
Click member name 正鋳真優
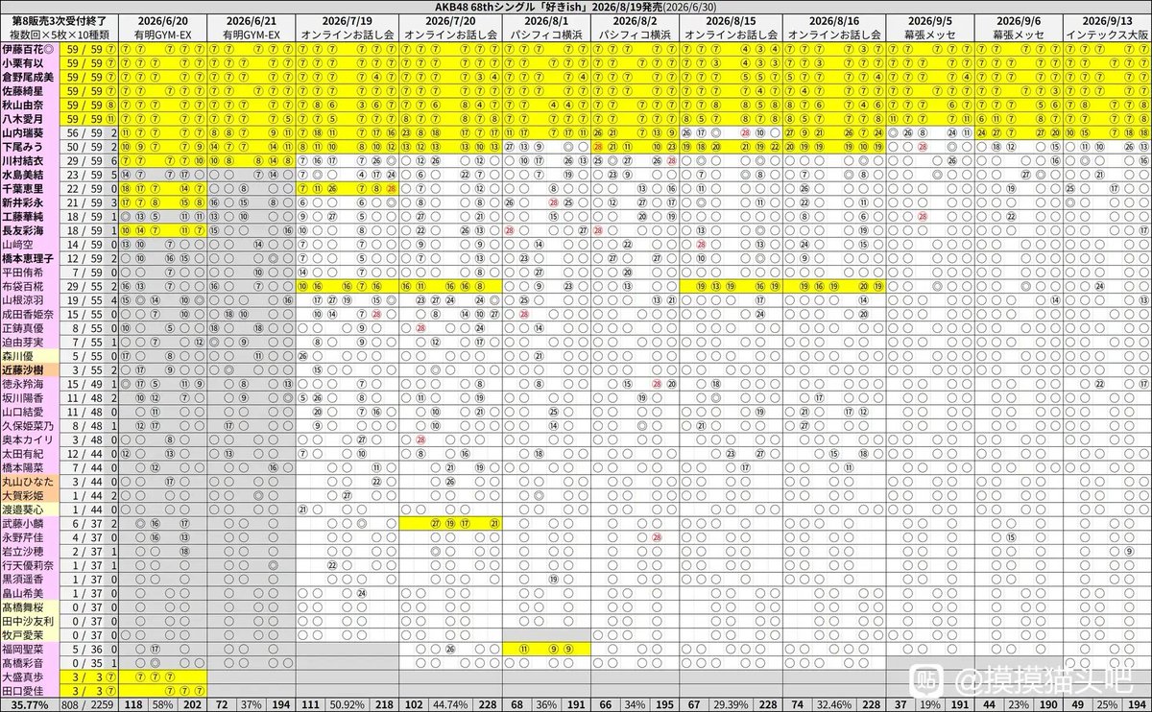(x=24, y=328)
